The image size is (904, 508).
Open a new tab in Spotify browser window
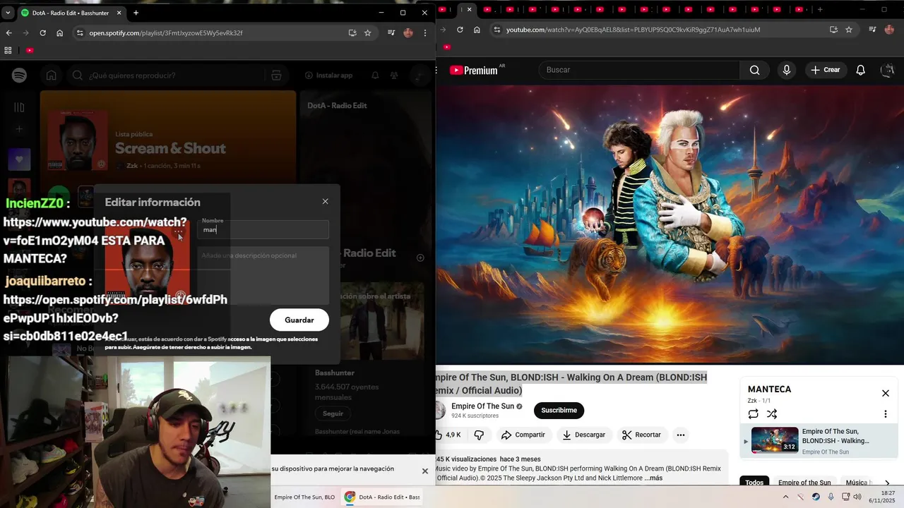tap(136, 13)
